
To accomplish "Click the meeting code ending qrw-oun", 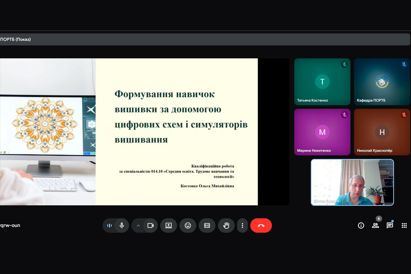I will tap(10, 226).
